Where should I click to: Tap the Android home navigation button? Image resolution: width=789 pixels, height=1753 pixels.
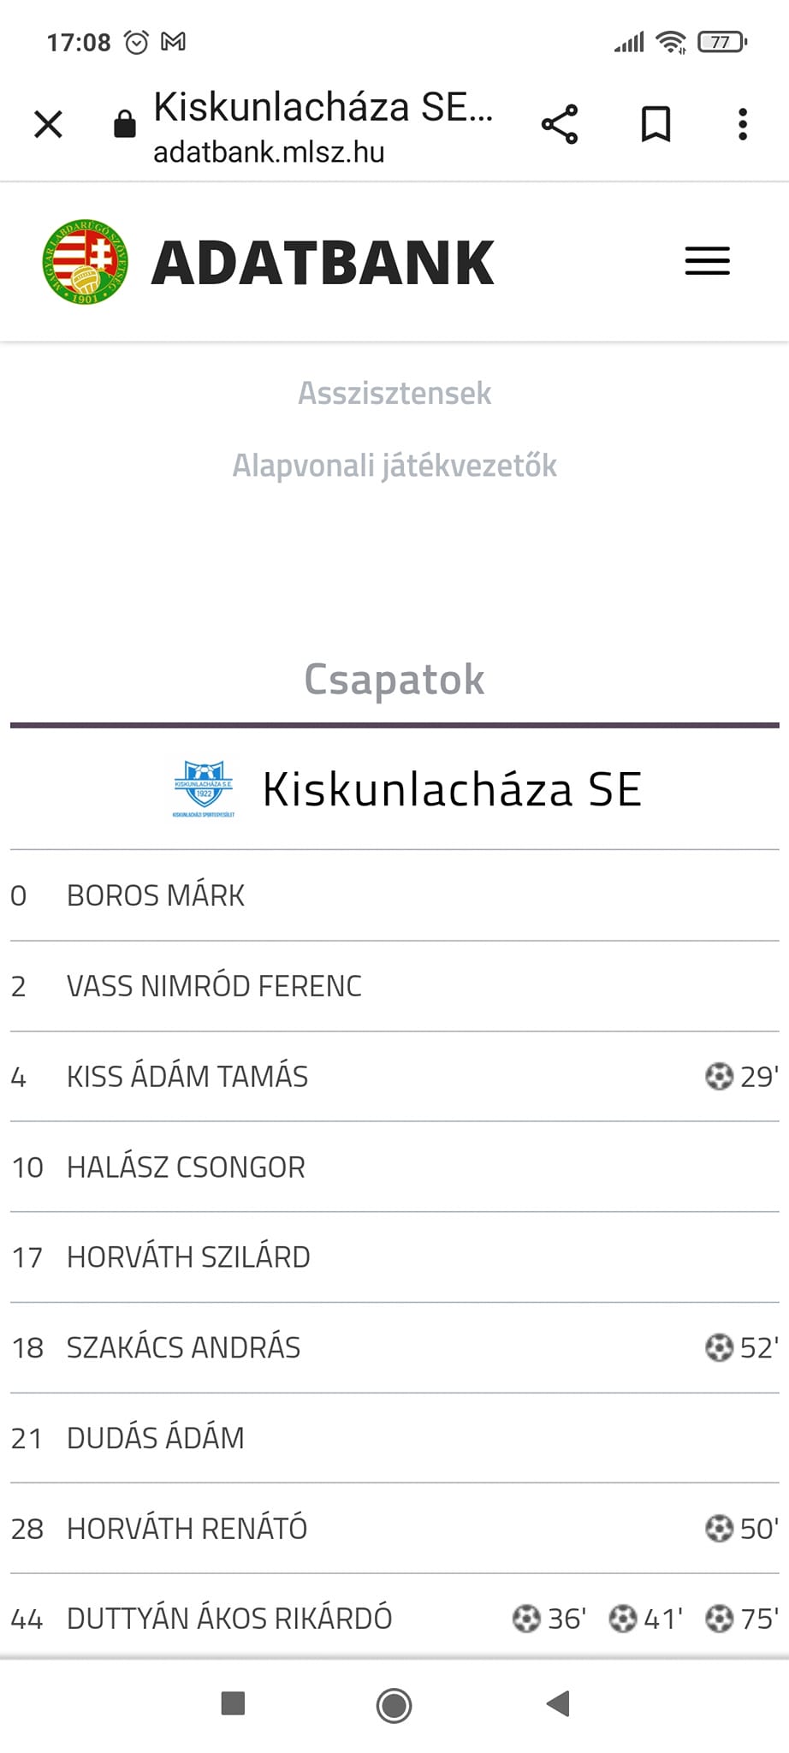pyautogui.click(x=394, y=1705)
